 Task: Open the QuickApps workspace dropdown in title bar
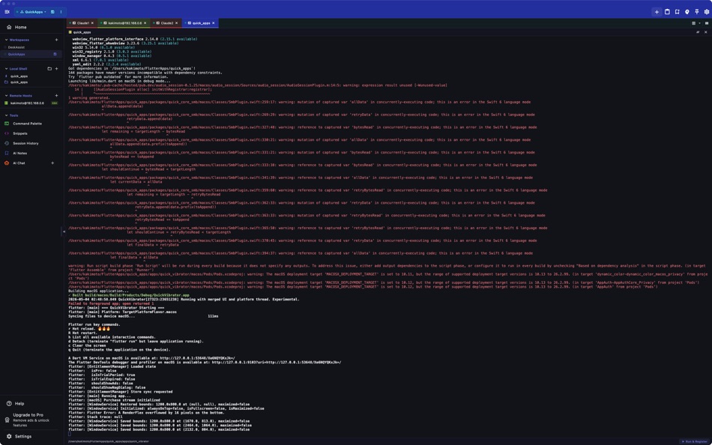33,12
